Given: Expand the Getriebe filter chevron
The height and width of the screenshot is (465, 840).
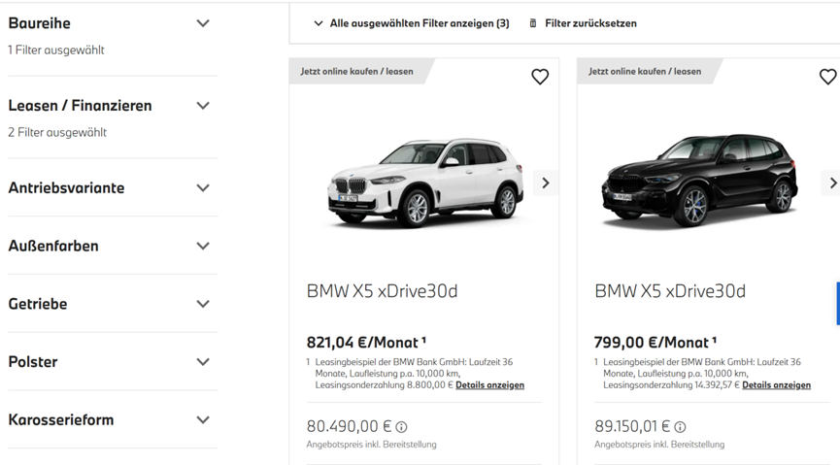Looking at the screenshot, I should click(203, 304).
